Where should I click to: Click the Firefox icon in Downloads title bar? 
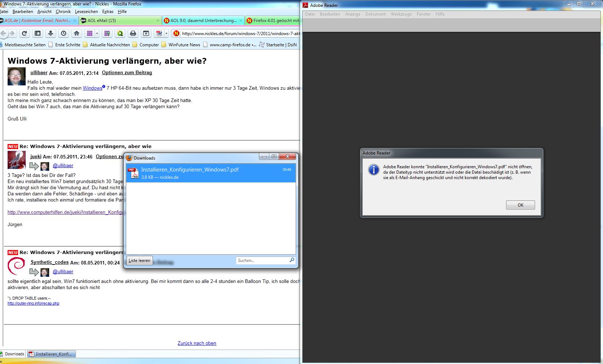129,158
